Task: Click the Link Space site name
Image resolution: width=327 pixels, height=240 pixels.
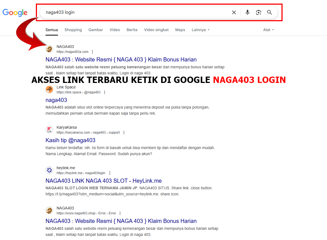Action: 66,87
